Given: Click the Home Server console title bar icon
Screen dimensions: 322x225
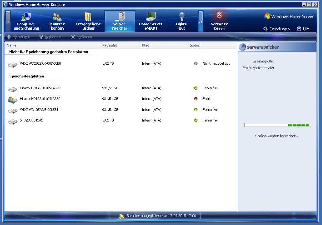Looking at the screenshot, I should click(6, 4).
